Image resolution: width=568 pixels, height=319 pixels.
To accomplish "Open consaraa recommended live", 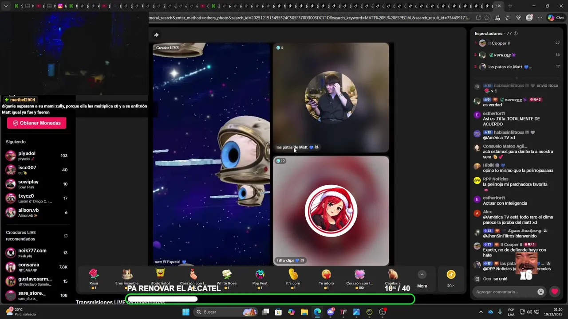I will [36, 267].
